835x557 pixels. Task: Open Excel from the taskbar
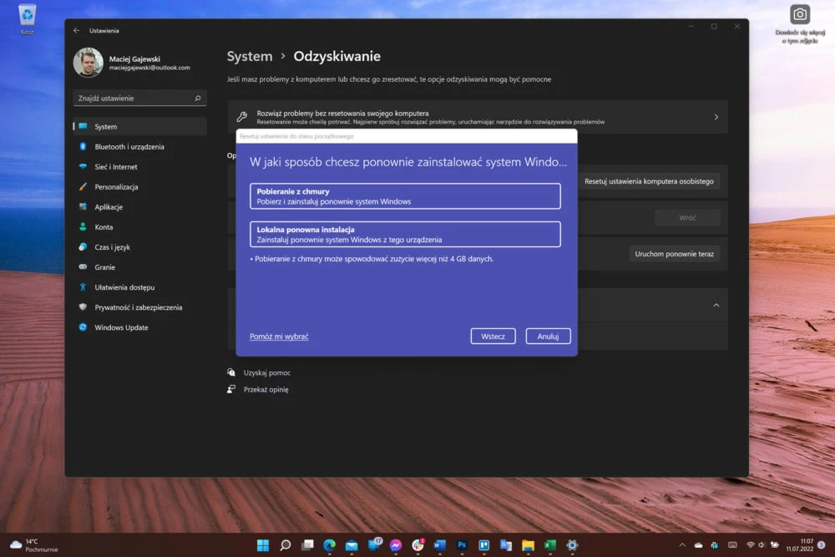click(550, 544)
